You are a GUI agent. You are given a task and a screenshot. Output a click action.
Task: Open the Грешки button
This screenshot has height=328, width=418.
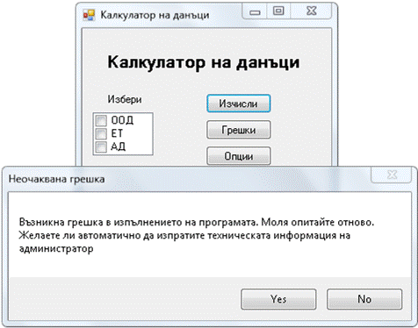238,130
